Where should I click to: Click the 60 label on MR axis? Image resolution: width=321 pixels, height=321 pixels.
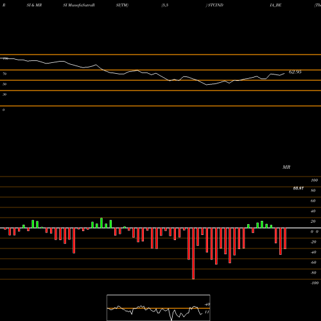[313, 201]
